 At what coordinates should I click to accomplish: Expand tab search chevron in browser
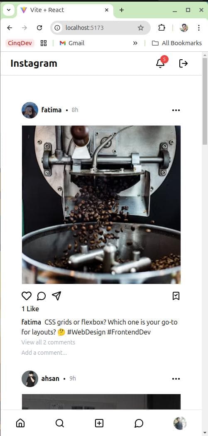[9, 10]
